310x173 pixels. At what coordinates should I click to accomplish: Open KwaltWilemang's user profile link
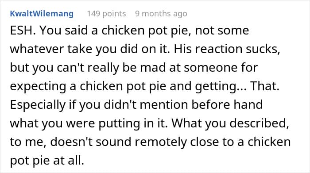42,14
